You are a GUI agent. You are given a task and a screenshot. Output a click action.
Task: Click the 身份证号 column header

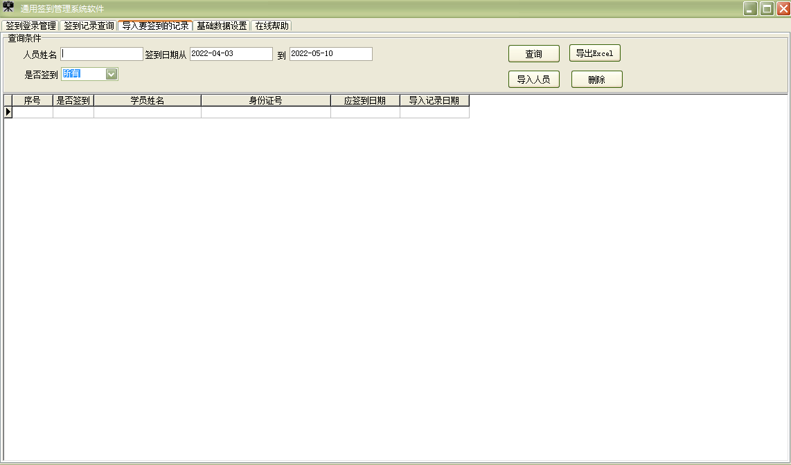(266, 101)
